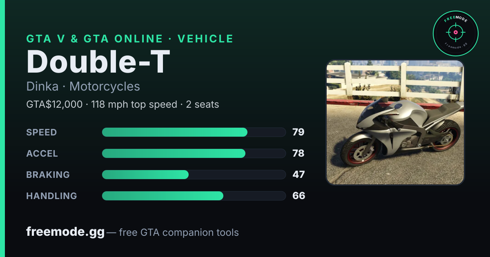The height and width of the screenshot is (257, 490).
Task: Click the SPEED label
Action: click(x=42, y=132)
